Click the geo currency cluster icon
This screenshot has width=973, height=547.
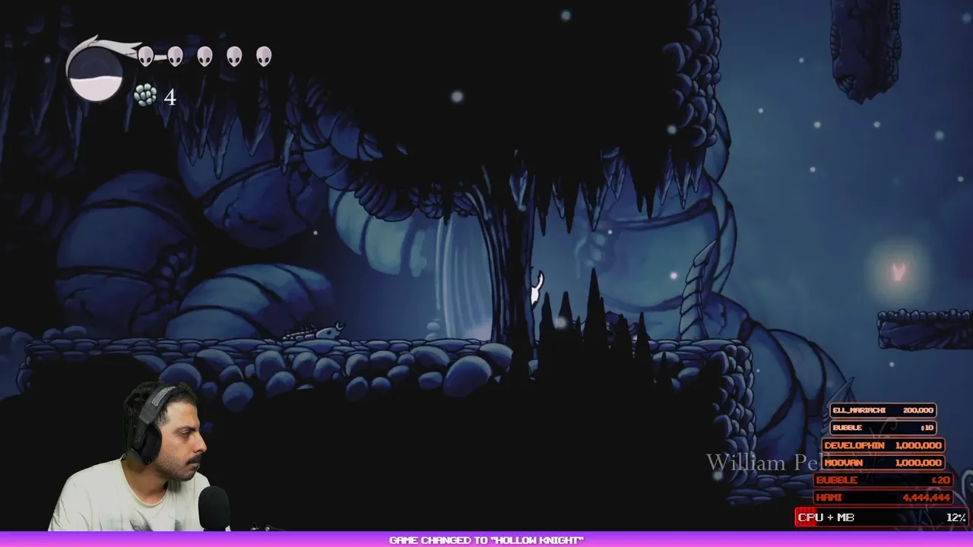pyautogui.click(x=145, y=95)
